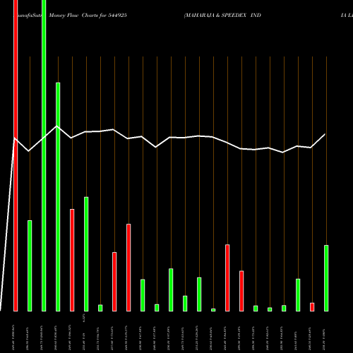Click the tall red bar extending past the chart top
The height and width of the screenshot is (353, 353).
(x=16, y=155)
